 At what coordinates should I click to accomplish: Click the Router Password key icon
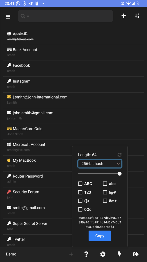(9, 176)
